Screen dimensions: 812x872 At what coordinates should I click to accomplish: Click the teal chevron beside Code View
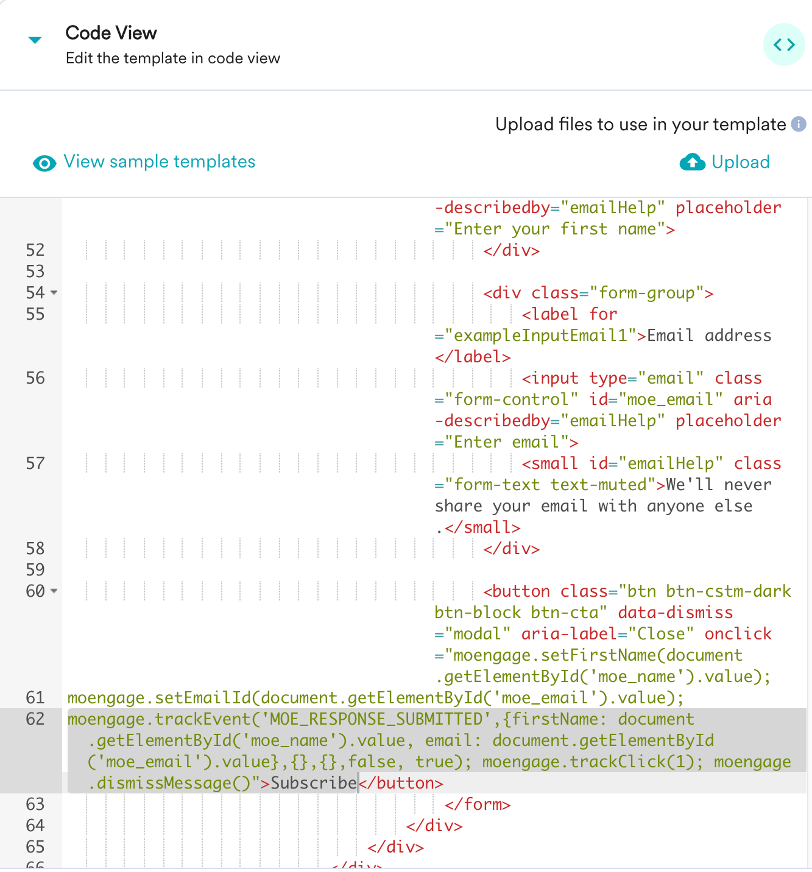click(35, 39)
